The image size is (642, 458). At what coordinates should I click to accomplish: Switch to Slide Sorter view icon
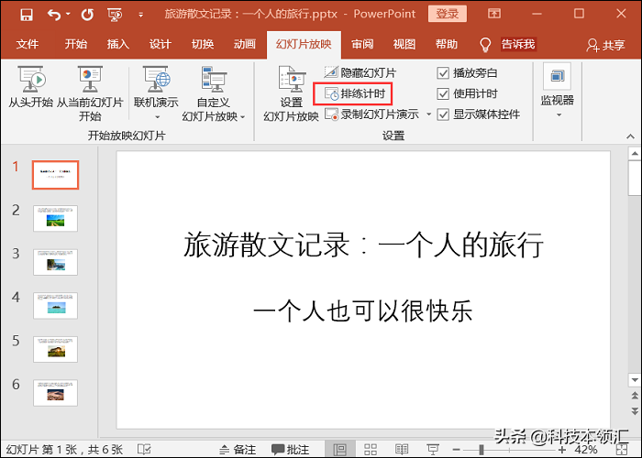(x=371, y=450)
